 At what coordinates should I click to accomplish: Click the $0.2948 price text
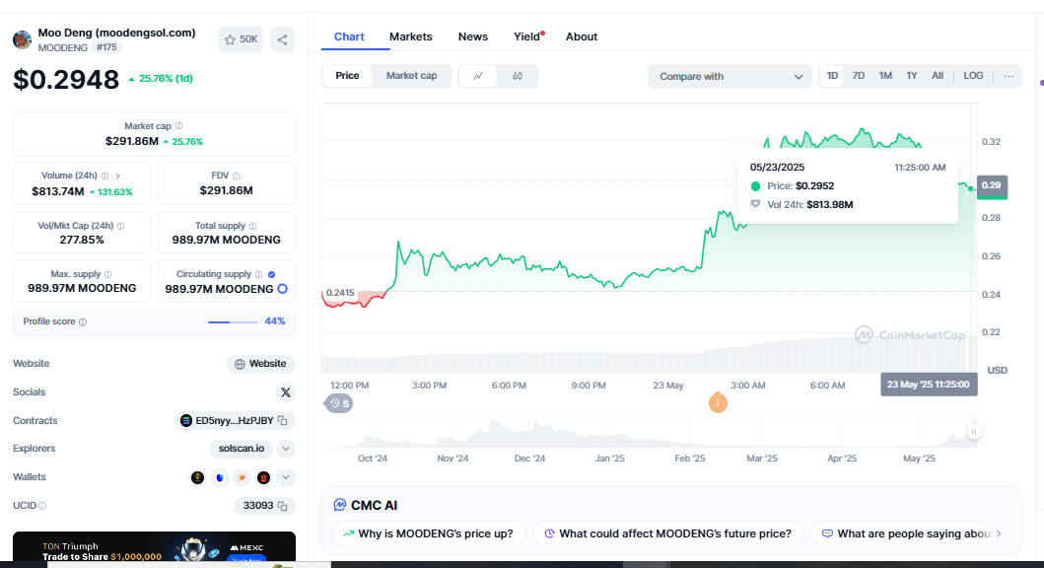tap(66, 80)
